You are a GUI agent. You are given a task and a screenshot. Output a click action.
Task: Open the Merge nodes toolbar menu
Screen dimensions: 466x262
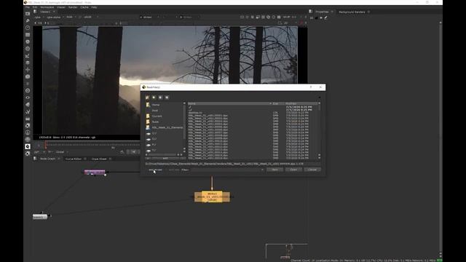point(28,63)
